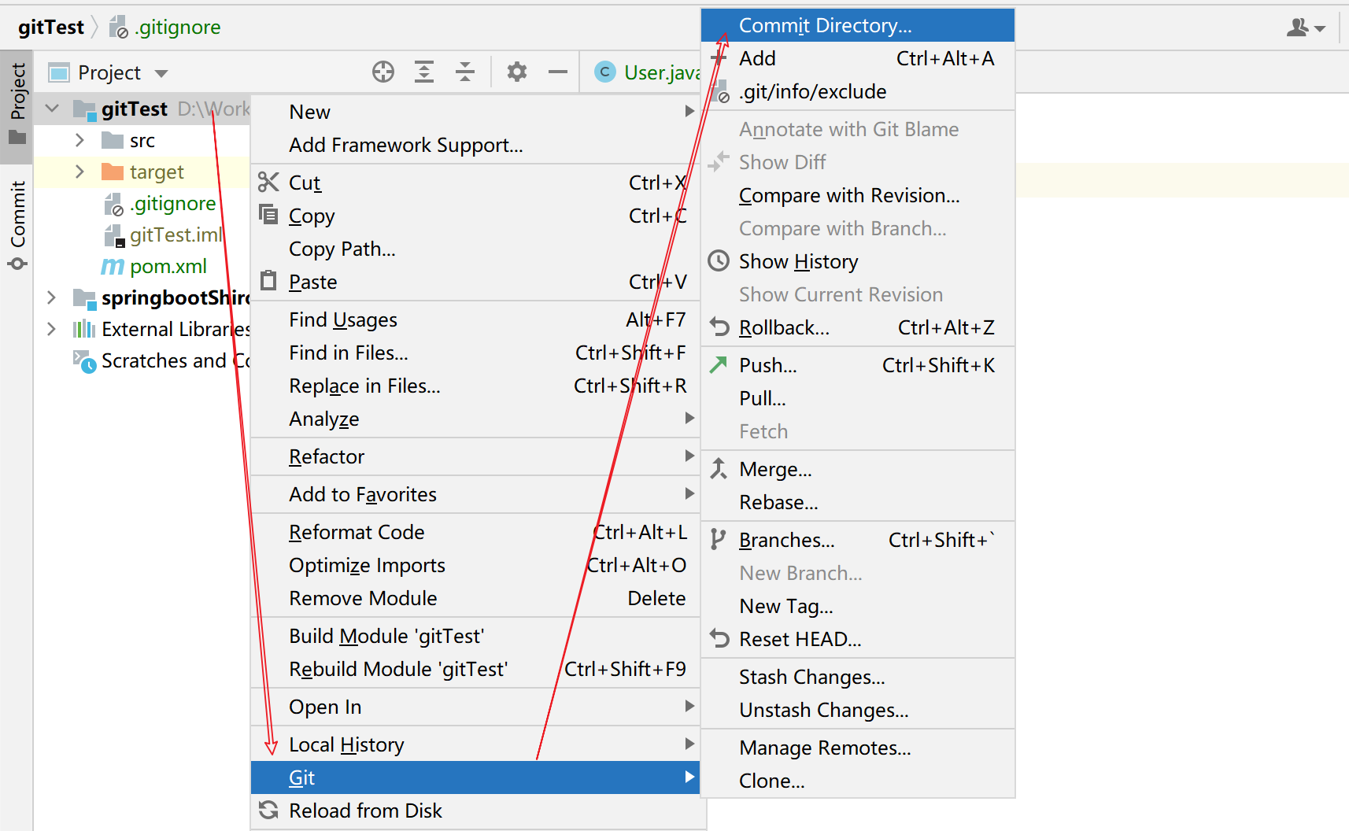Viewport: 1349px width, 831px height.
Task: Open the Project view dropdown
Action: tap(161, 73)
